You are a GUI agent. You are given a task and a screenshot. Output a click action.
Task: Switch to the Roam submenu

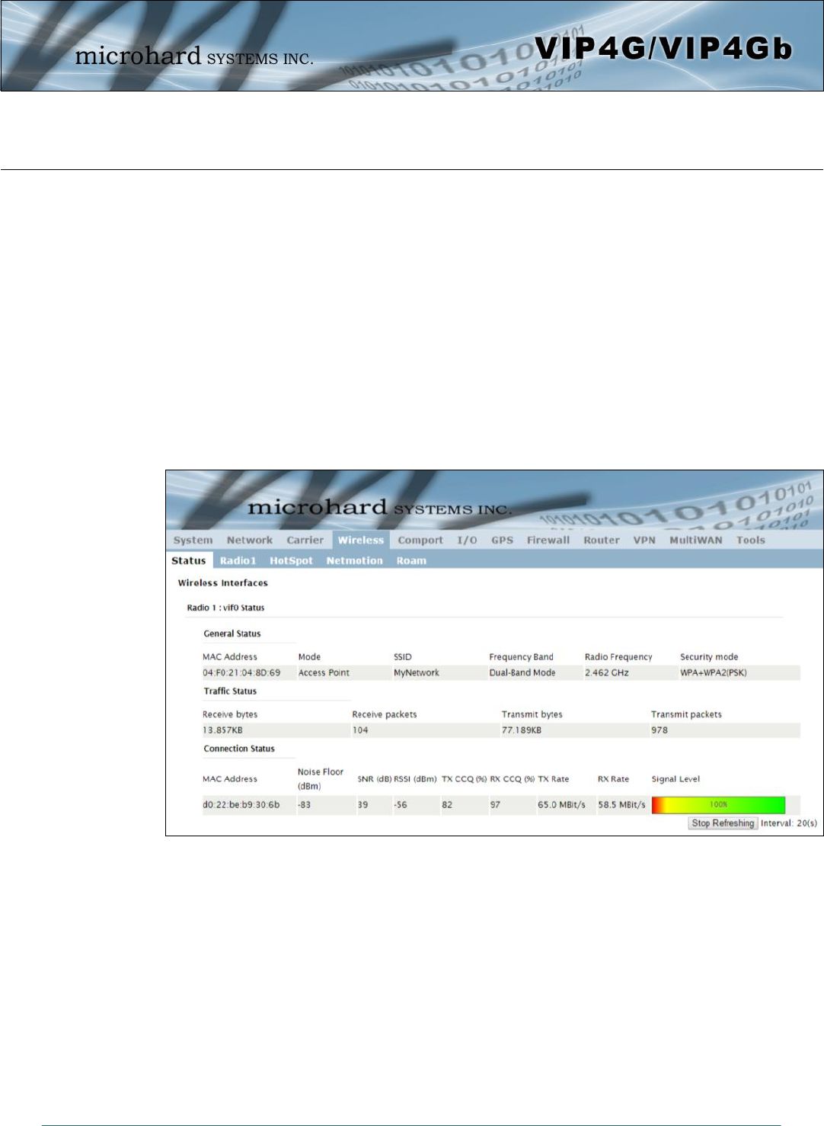coord(411,560)
